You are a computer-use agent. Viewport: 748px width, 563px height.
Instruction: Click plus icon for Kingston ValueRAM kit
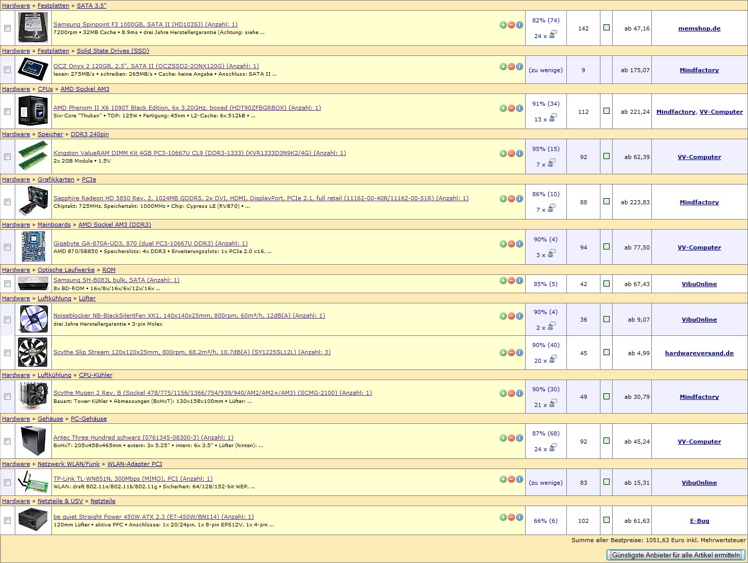click(503, 153)
